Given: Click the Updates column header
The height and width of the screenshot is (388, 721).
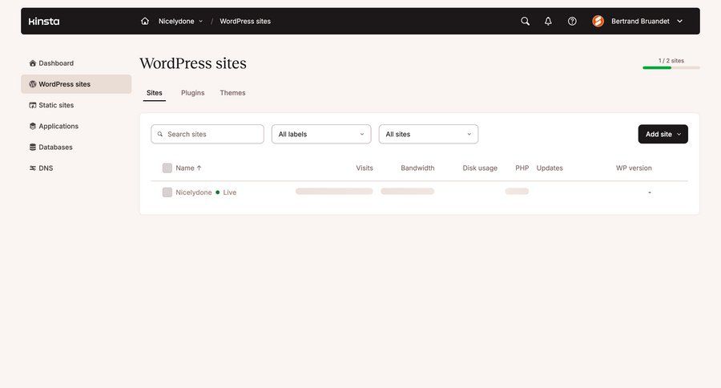Looking at the screenshot, I should [x=550, y=168].
